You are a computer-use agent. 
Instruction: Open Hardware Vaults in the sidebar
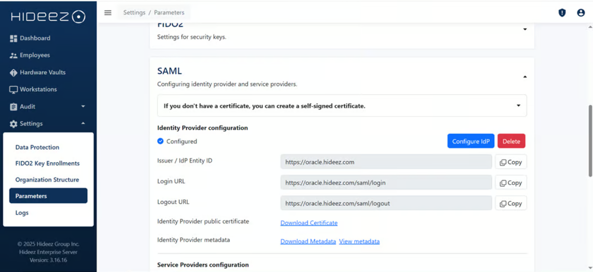pos(42,72)
